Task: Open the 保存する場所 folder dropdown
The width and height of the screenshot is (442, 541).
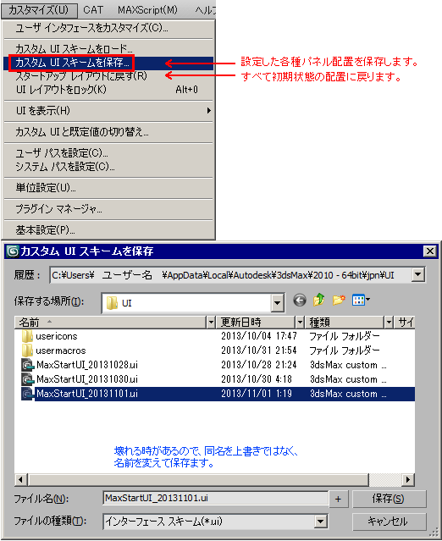Action: 277,303
